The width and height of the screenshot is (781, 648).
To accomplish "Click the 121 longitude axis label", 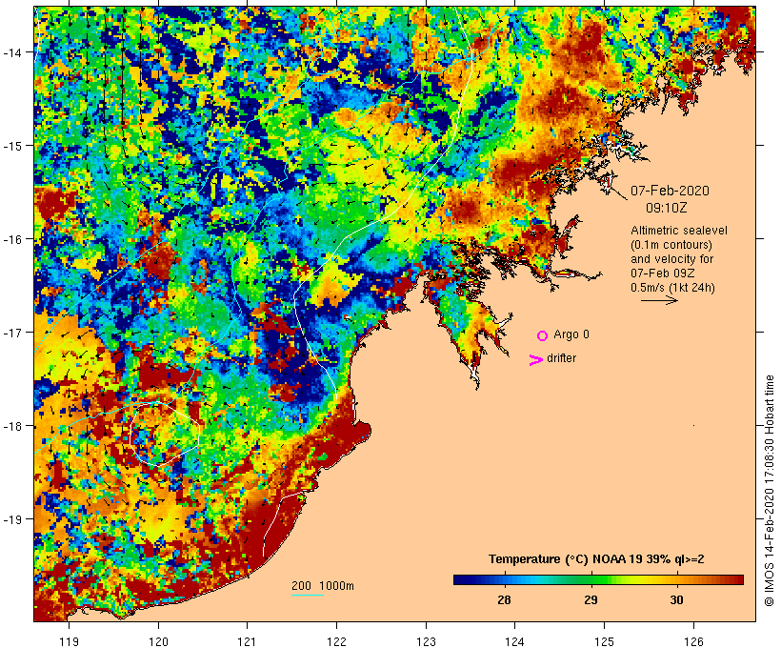I will [247, 641].
